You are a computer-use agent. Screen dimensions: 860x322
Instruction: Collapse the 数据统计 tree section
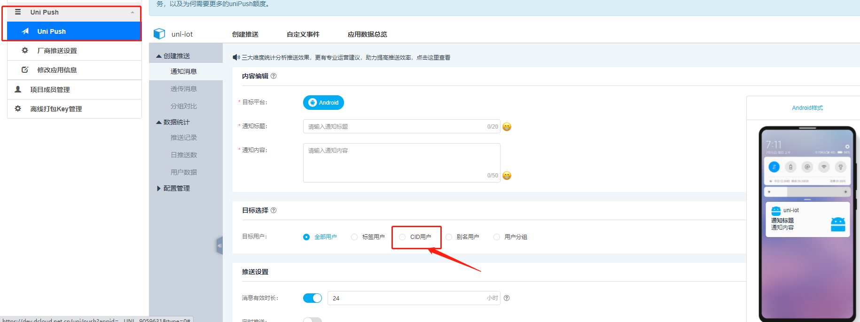click(x=159, y=122)
